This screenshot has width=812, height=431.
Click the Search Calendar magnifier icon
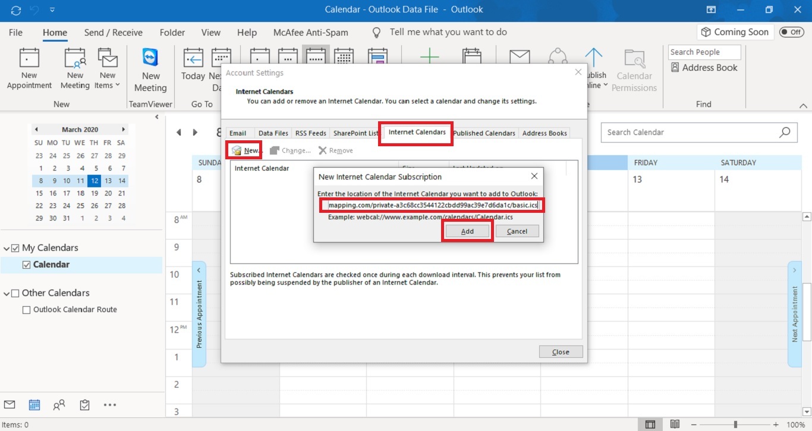(785, 132)
